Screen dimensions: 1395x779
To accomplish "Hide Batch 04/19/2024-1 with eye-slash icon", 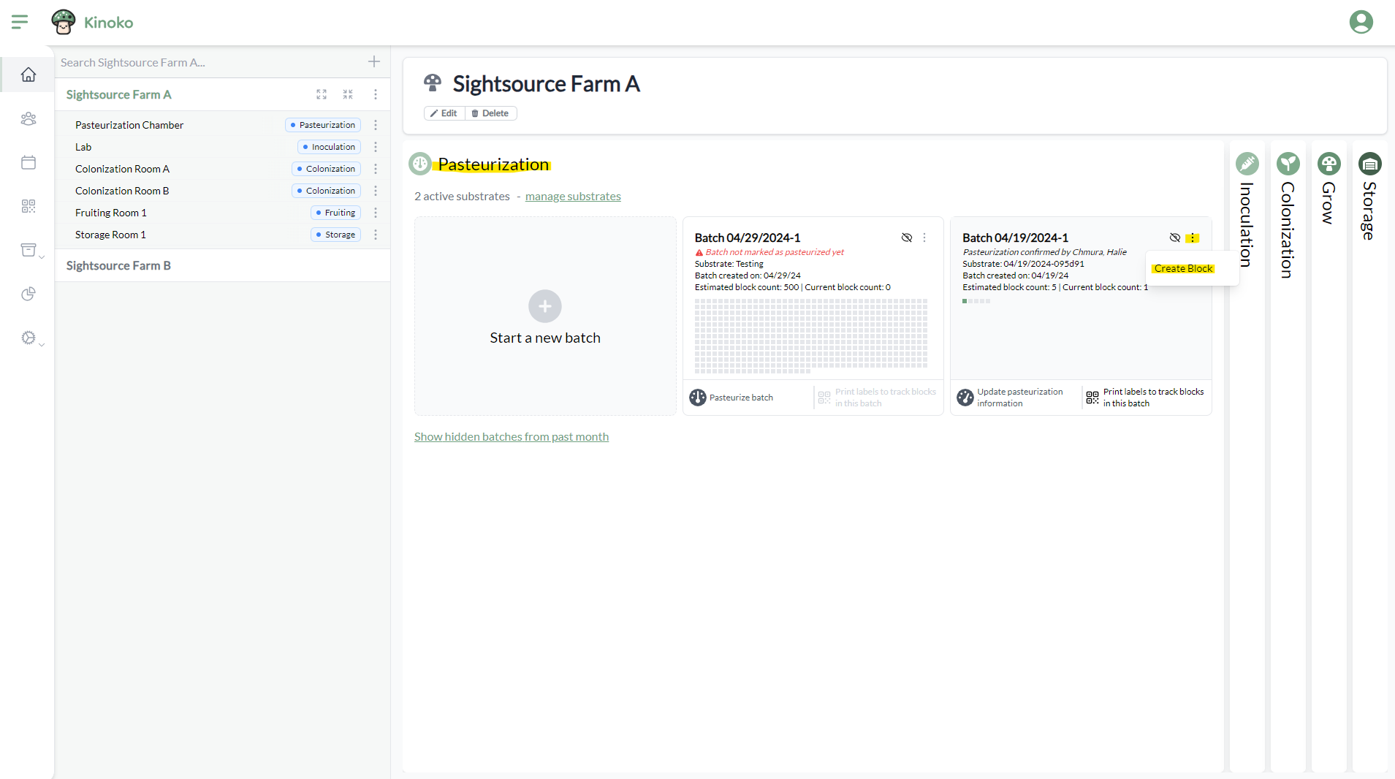I will [x=1175, y=237].
